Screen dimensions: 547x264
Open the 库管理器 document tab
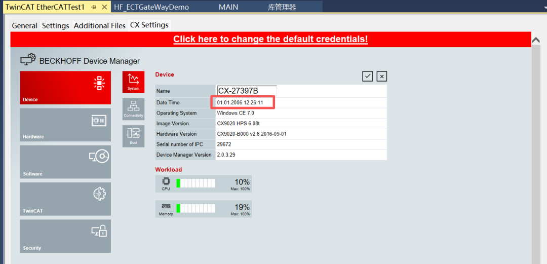(282, 7)
